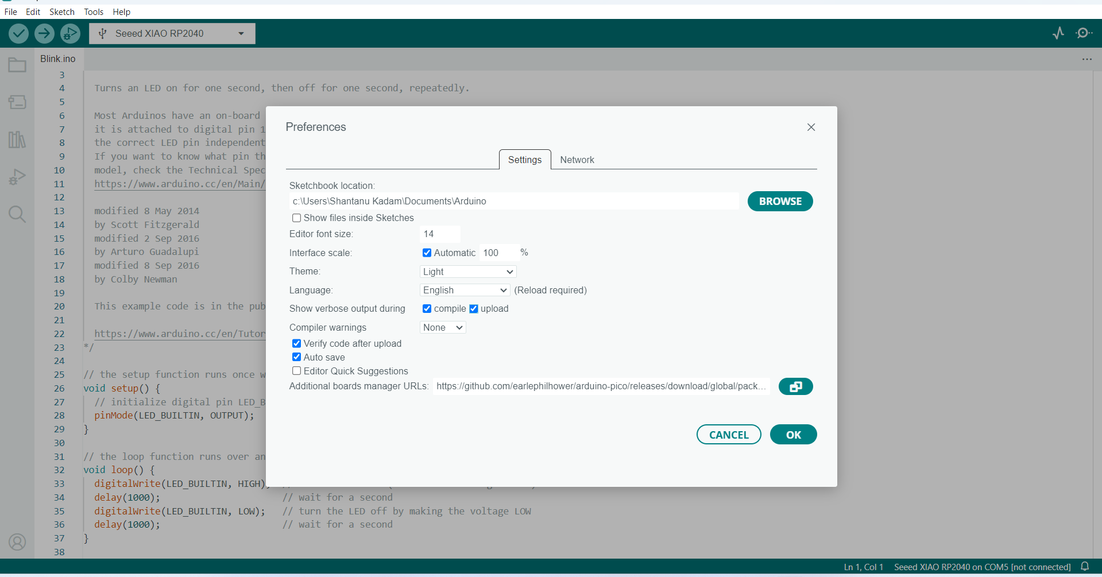Click the arduino.cc/en/Tutor link in code
This screenshot has width=1102, height=577.
click(180, 334)
